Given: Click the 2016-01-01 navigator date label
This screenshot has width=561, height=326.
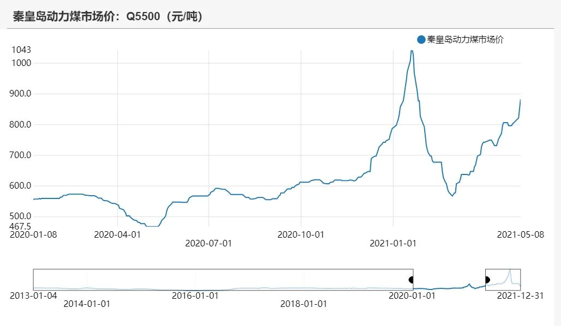Looking at the screenshot, I should tap(195, 295).
